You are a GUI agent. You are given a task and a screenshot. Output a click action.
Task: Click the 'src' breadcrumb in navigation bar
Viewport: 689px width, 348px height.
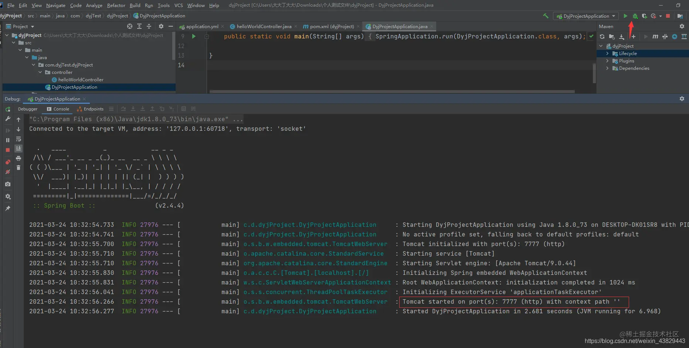click(x=31, y=16)
